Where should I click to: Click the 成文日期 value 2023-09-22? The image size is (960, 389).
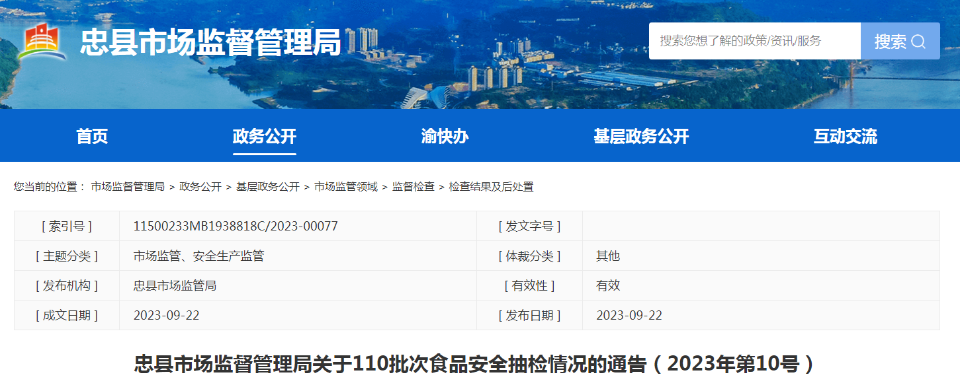(166, 315)
